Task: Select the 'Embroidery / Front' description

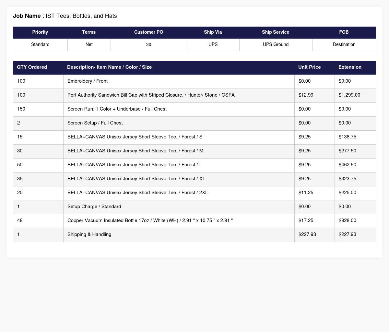Action: tap(88, 81)
